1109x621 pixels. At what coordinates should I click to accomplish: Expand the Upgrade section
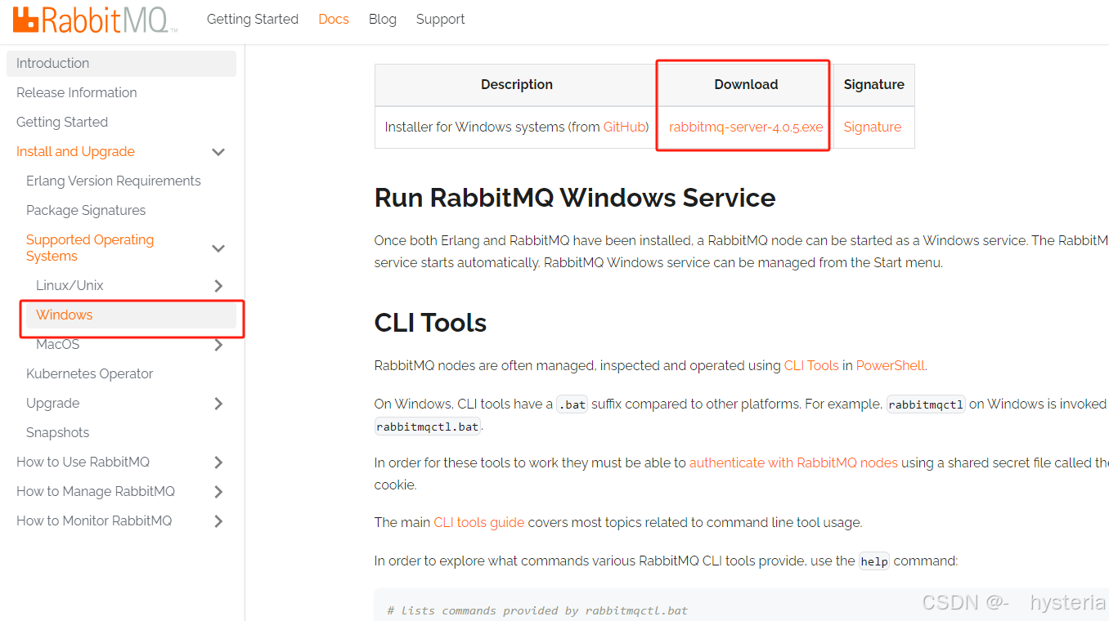218,403
